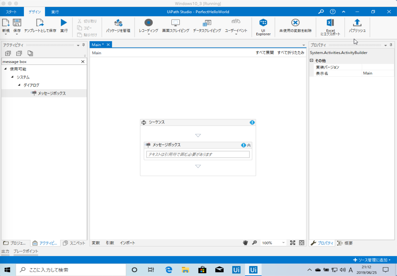Collapse the その他 property category
The height and width of the screenshot is (276, 397).
[x=312, y=61]
